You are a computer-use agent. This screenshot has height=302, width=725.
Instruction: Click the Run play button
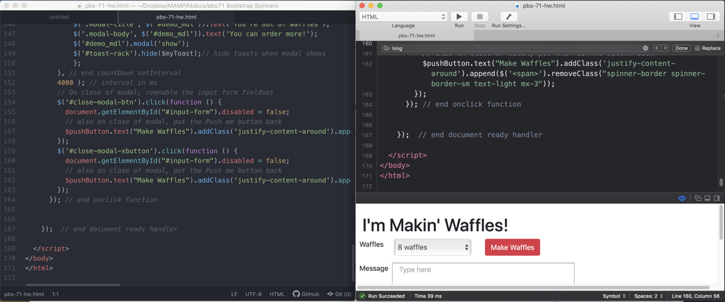[x=459, y=17]
